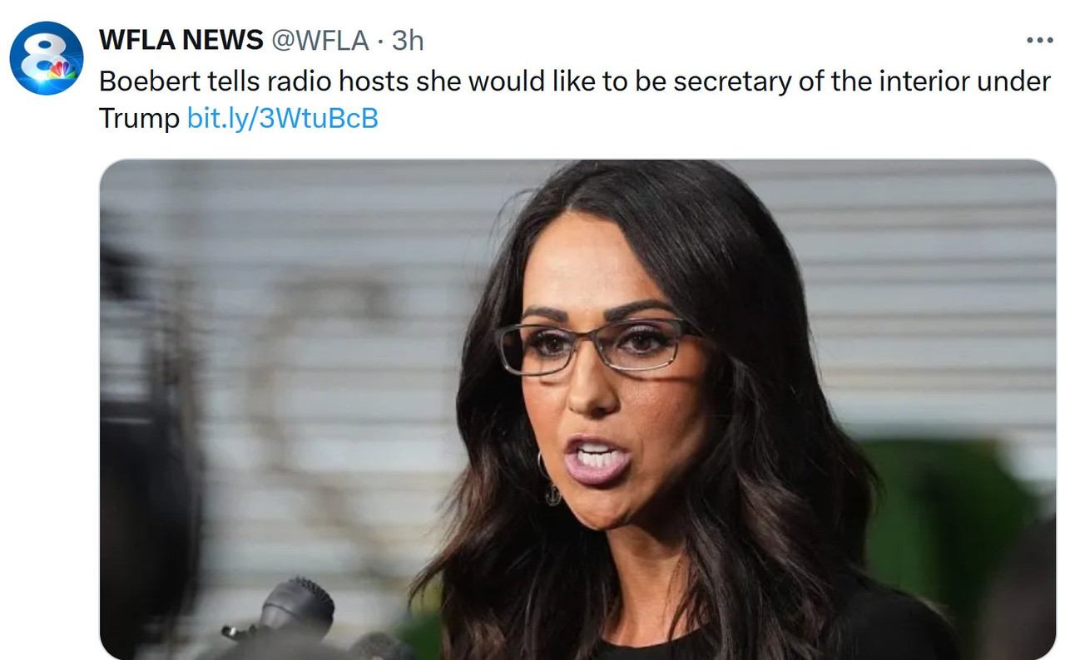This screenshot has width=1065, height=660.
Task: Click the NBC peacock logo inside the avatar
Action: pos(62,71)
